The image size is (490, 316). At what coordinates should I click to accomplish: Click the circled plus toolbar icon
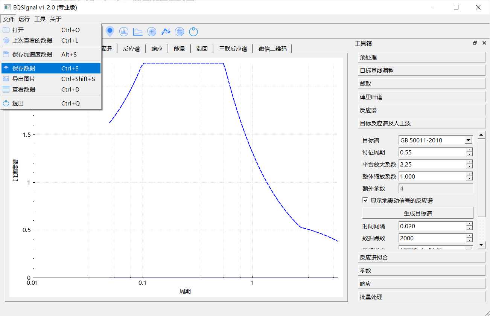click(x=152, y=32)
